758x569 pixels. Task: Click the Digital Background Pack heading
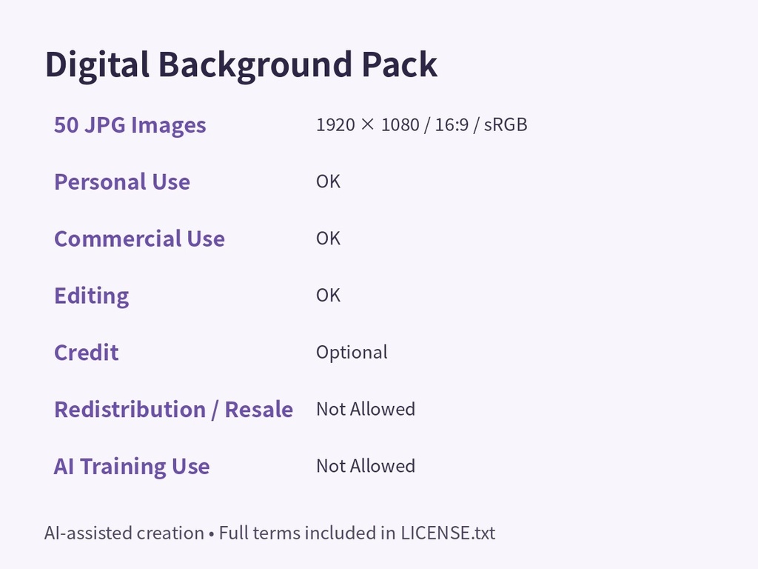point(241,65)
